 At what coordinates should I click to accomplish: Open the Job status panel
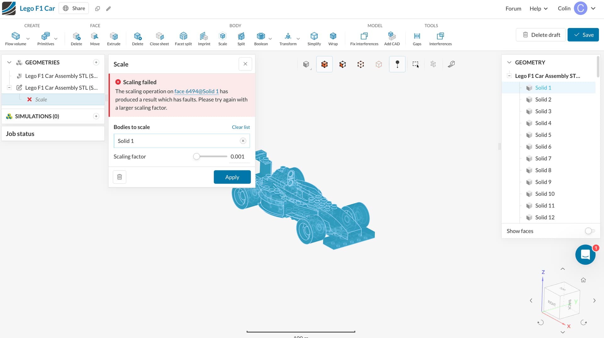click(x=53, y=134)
